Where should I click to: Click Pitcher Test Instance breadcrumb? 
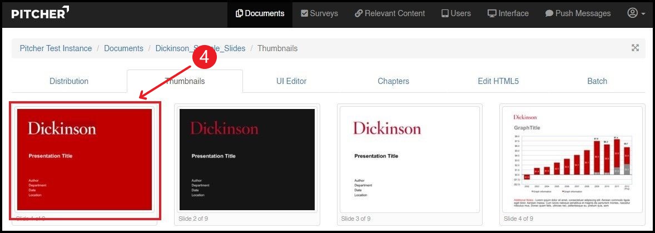[x=56, y=48]
